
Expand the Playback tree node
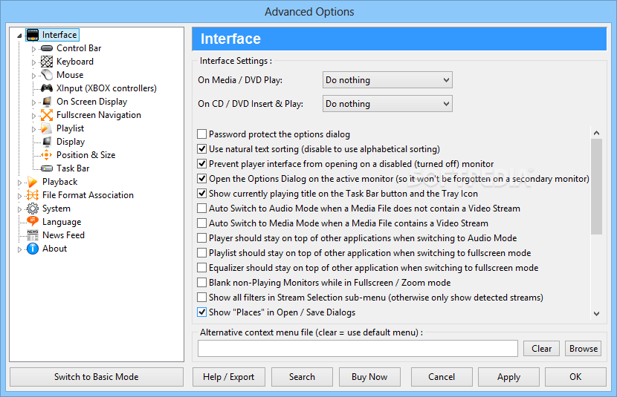tap(20, 182)
